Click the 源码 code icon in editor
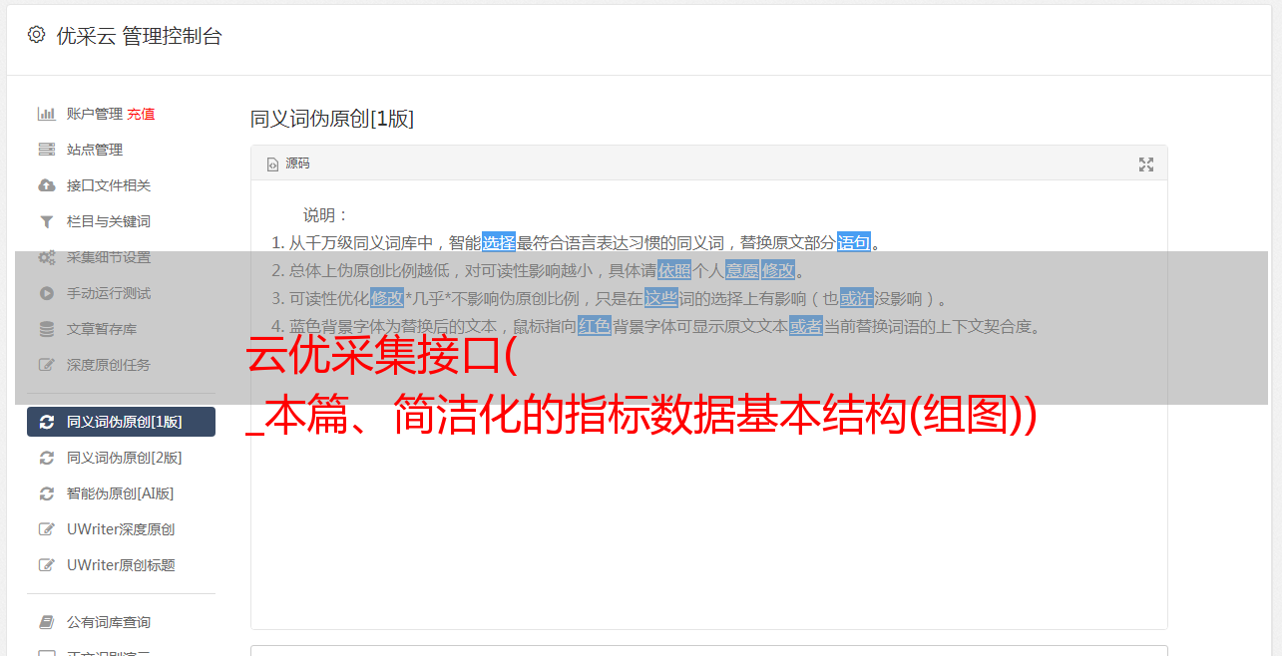Screen dimensions: 1282x656 click(272, 164)
